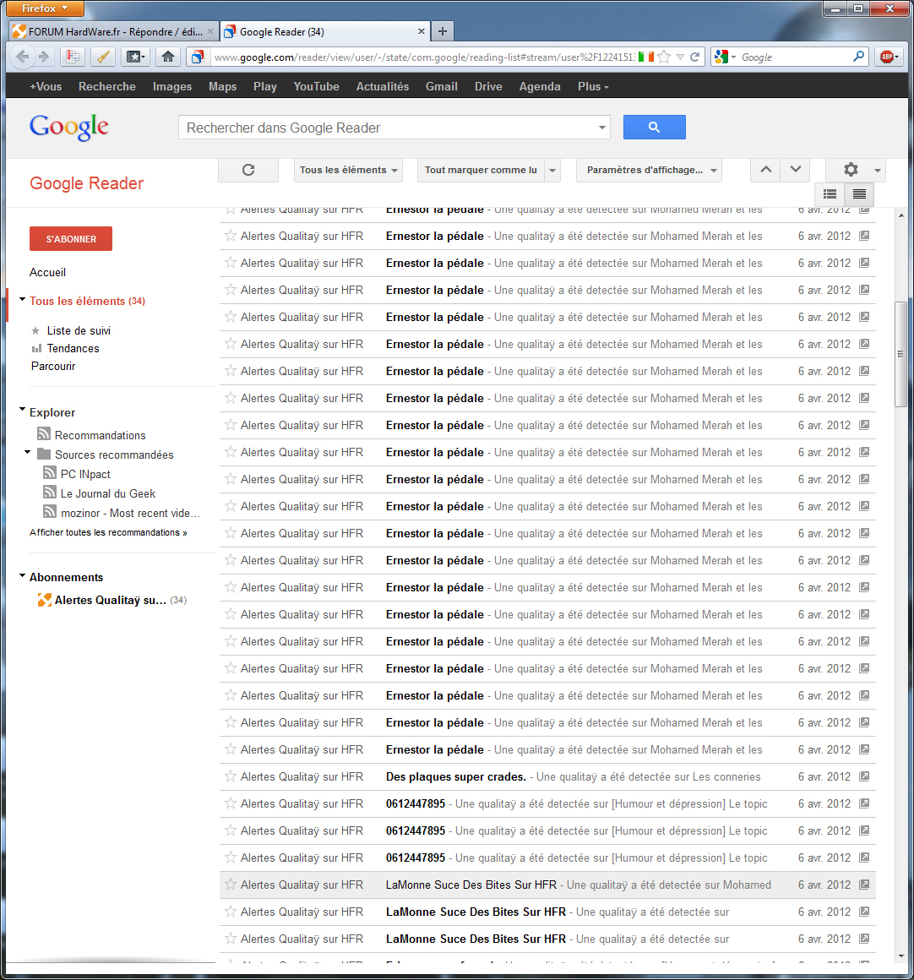Image resolution: width=914 pixels, height=980 pixels.
Task: Open the arrow beside 'Tout marquer comme lu'
Action: pos(552,170)
